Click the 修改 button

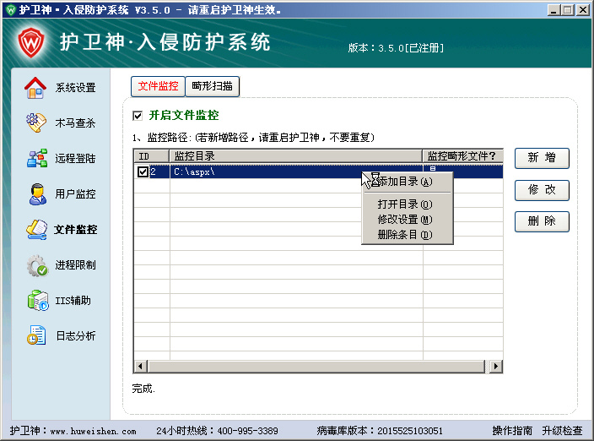click(x=542, y=189)
